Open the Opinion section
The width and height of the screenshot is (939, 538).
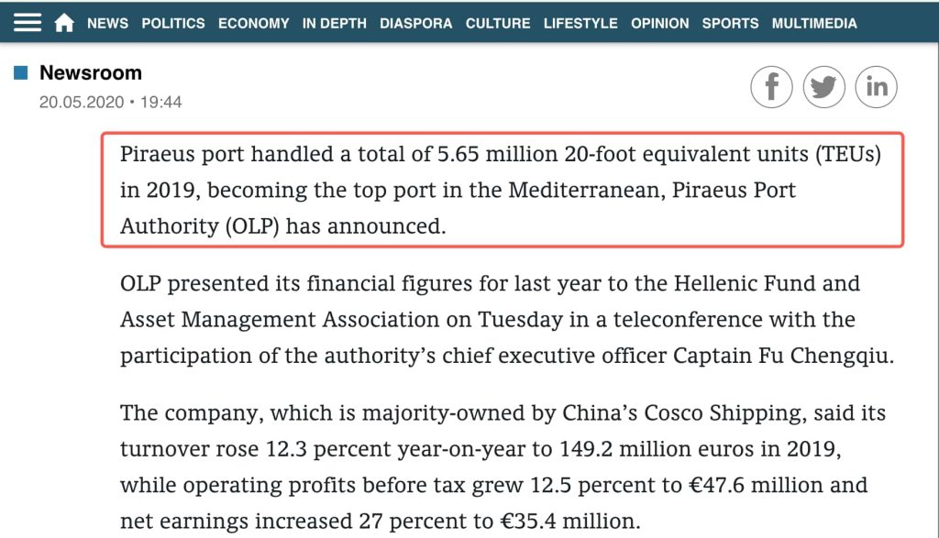click(659, 23)
